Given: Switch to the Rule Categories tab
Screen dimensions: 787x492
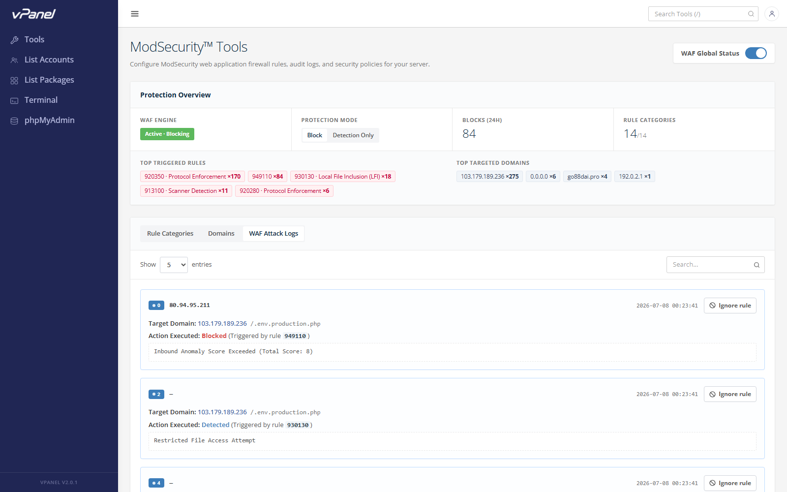Looking at the screenshot, I should tap(170, 234).
